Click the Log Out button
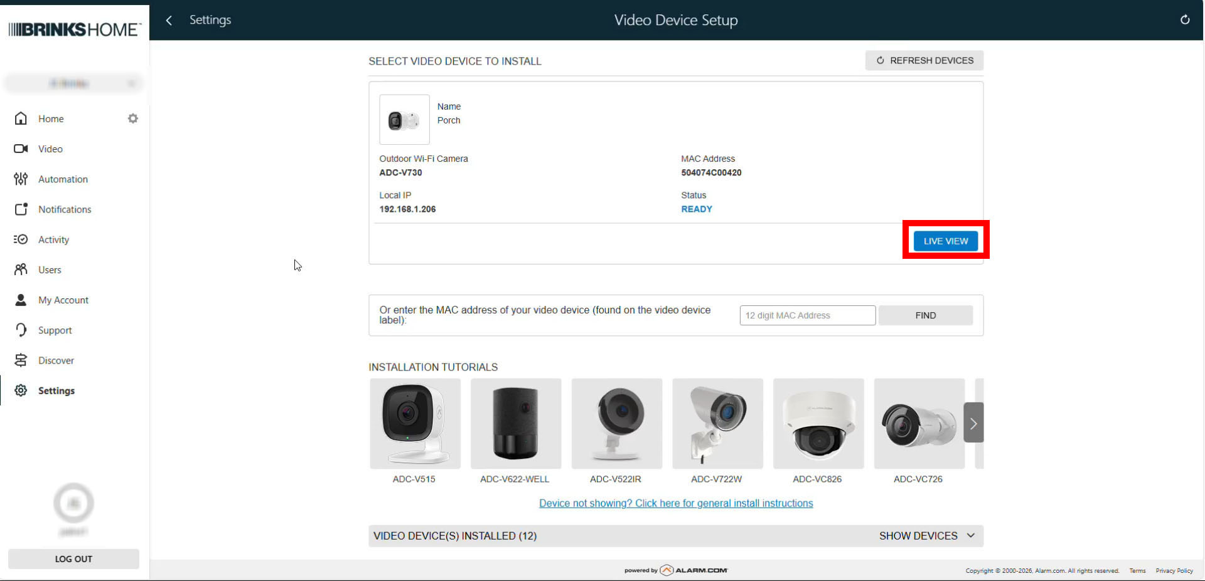The height and width of the screenshot is (581, 1205). point(73,559)
